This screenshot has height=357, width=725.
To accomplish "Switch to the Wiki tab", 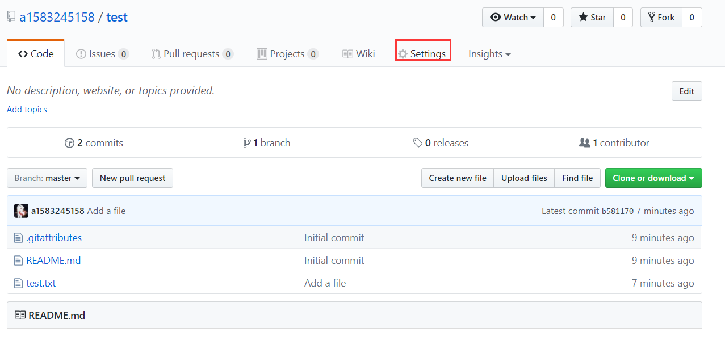I will pos(359,54).
